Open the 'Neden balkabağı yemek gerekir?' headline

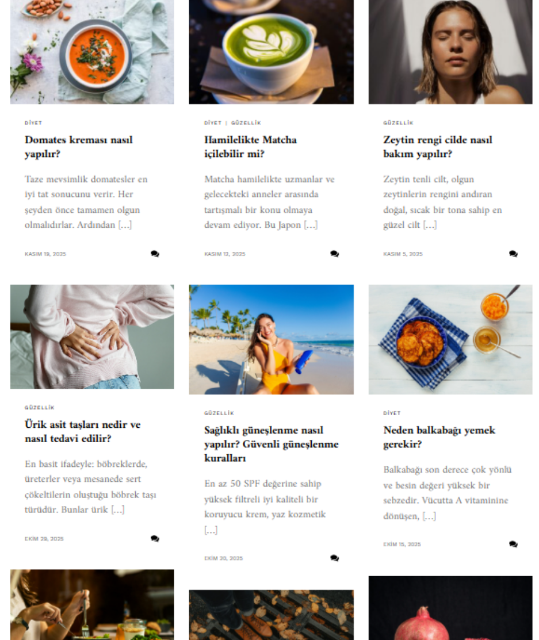(x=439, y=437)
